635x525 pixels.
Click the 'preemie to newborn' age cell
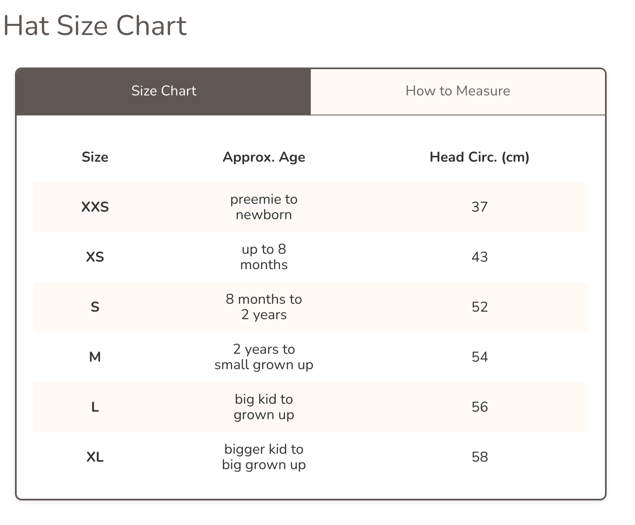click(x=264, y=207)
